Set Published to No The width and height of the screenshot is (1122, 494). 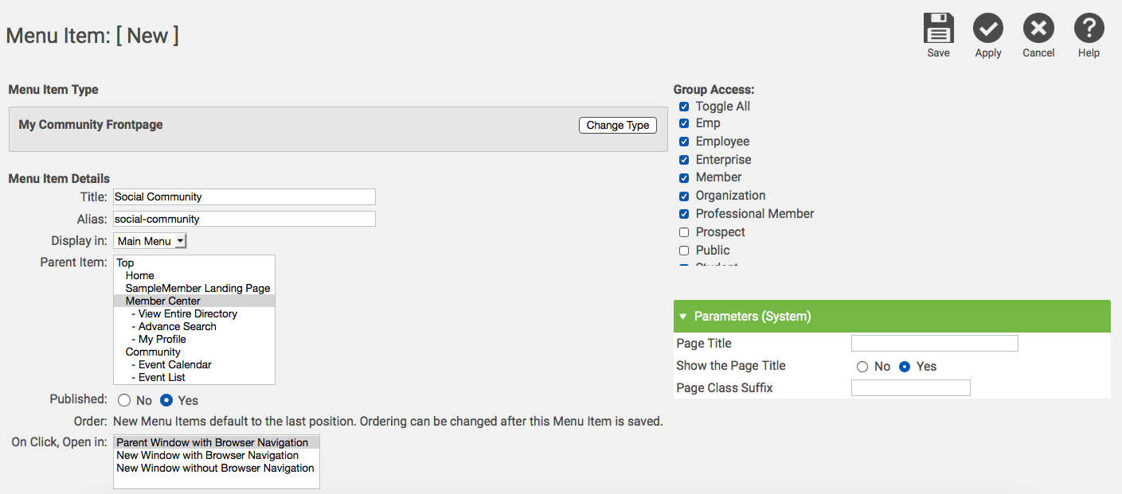pos(124,401)
